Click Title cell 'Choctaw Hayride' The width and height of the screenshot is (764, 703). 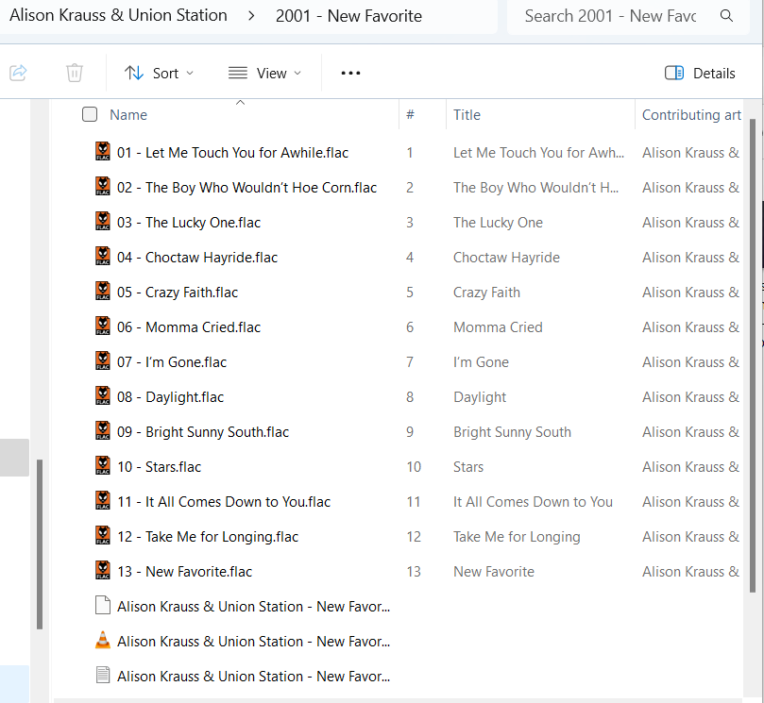coord(506,258)
